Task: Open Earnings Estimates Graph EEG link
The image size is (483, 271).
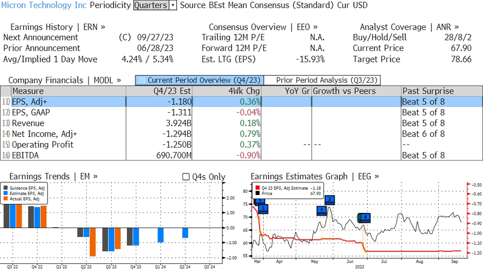Action: pos(315,177)
